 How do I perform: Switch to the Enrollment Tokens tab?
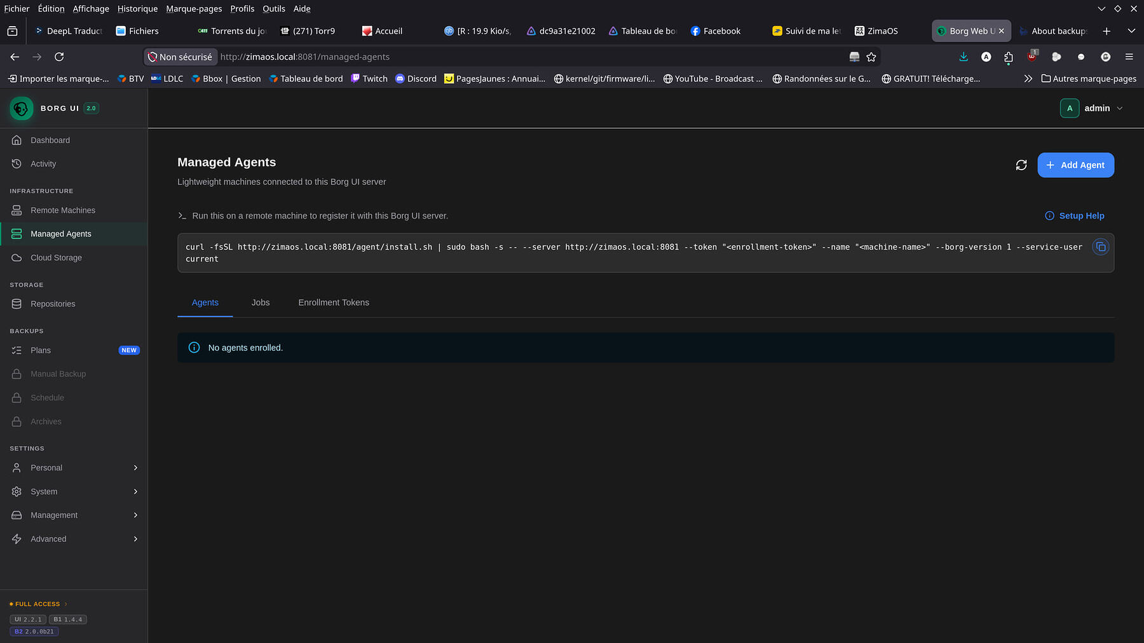(334, 302)
